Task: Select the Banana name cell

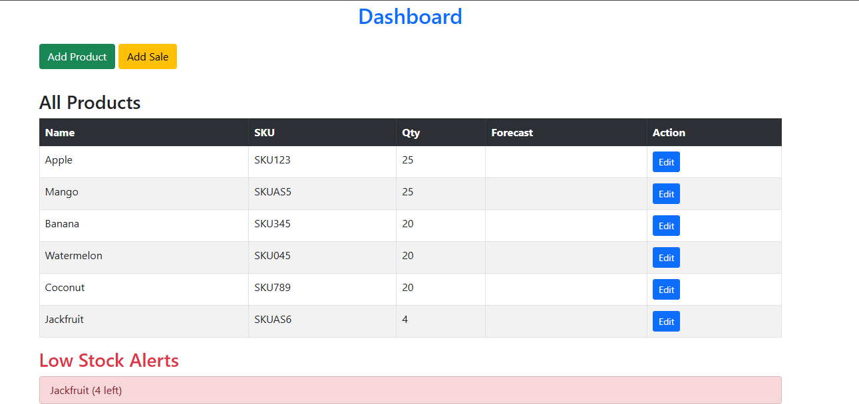Action: coord(144,226)
